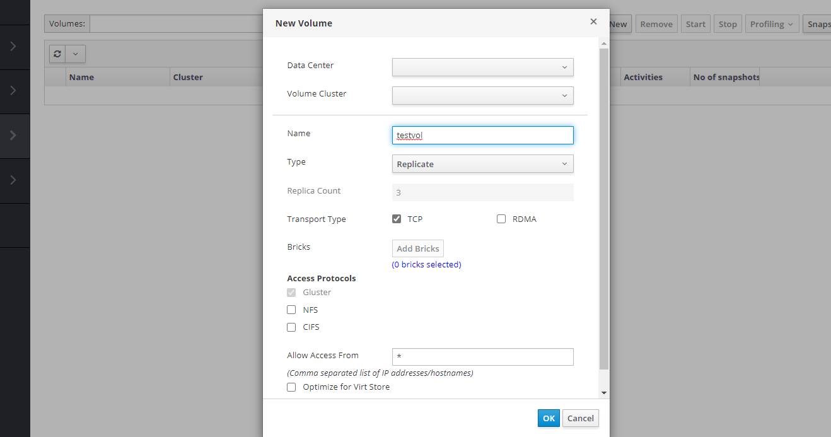This screenshot has height=437, width=831.
Task: Expand the second sidebar chevron
Action: 13,91
